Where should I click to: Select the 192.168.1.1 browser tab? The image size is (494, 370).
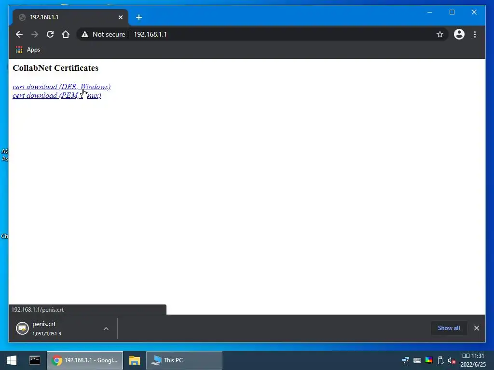[70, 17]
